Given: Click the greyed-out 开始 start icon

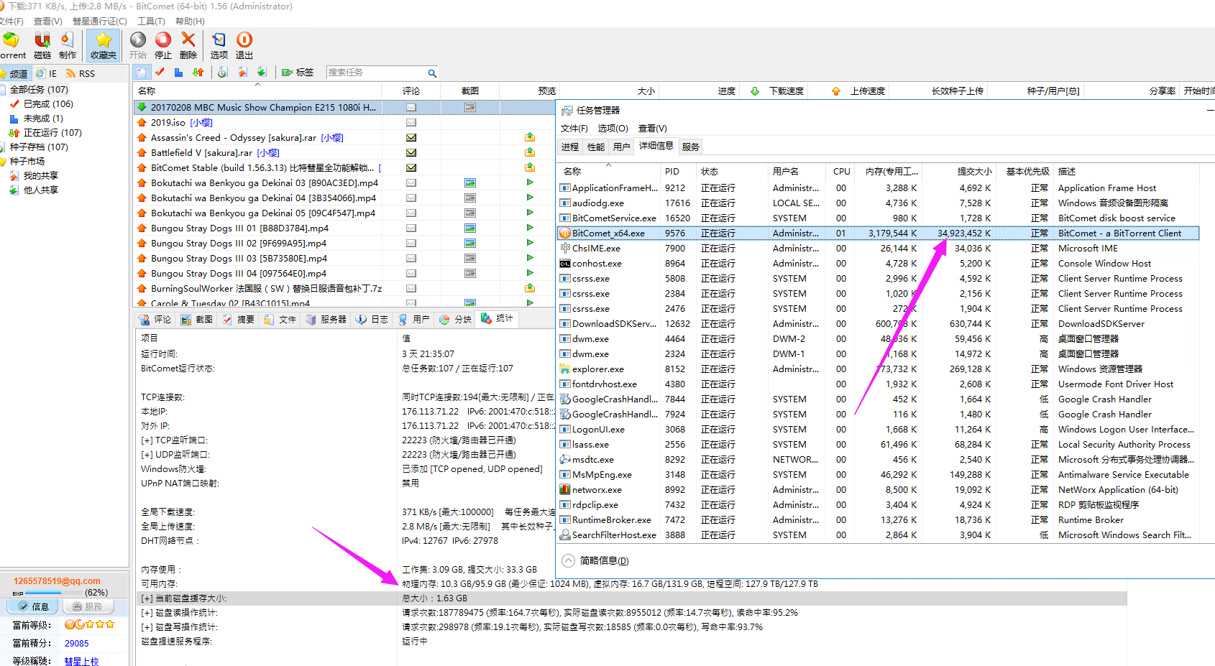Looking at the screenshot, I should (x=138, y=45).
